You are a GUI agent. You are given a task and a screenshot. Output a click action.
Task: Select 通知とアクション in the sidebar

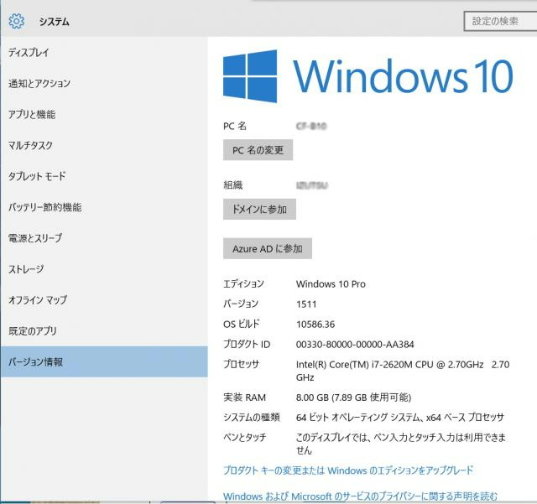click(x=39, y=83)
